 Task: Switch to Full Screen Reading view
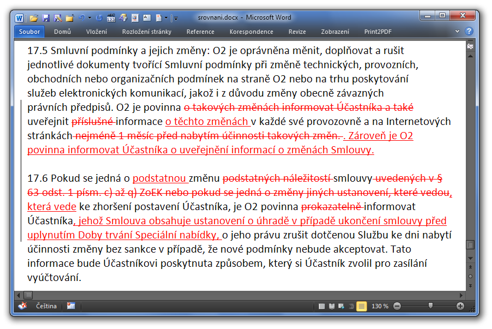coord(332,307)
